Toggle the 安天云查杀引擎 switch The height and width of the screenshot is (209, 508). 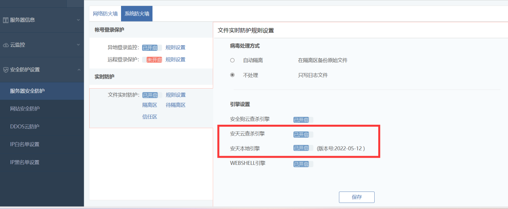(x=303, y=134)
